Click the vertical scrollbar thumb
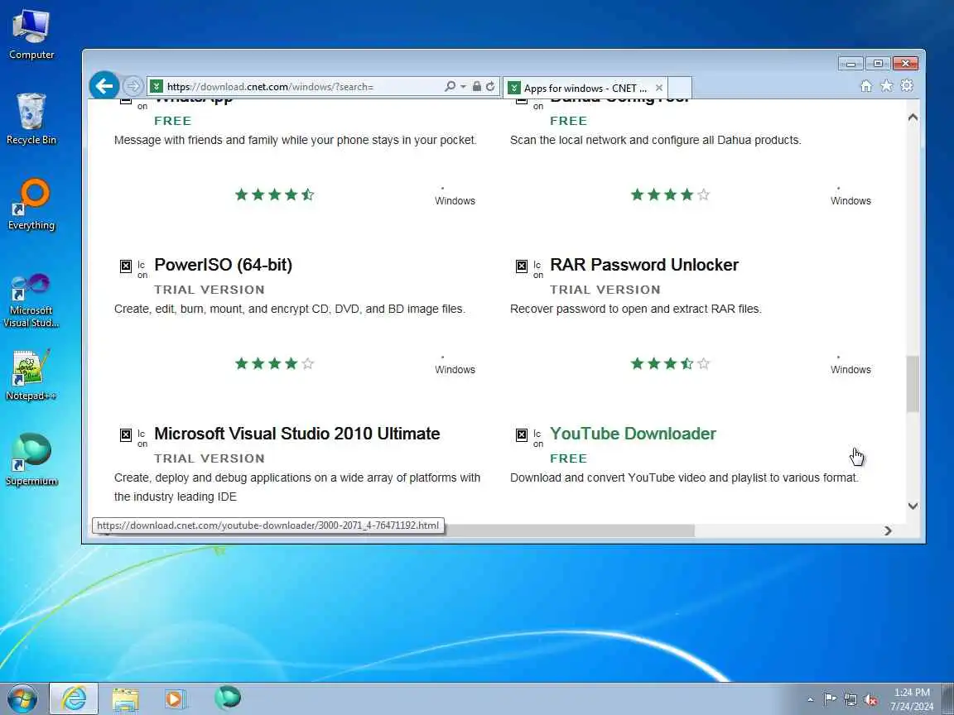The image size is (954, 715). pyautogui.click(x=913, y=384)
